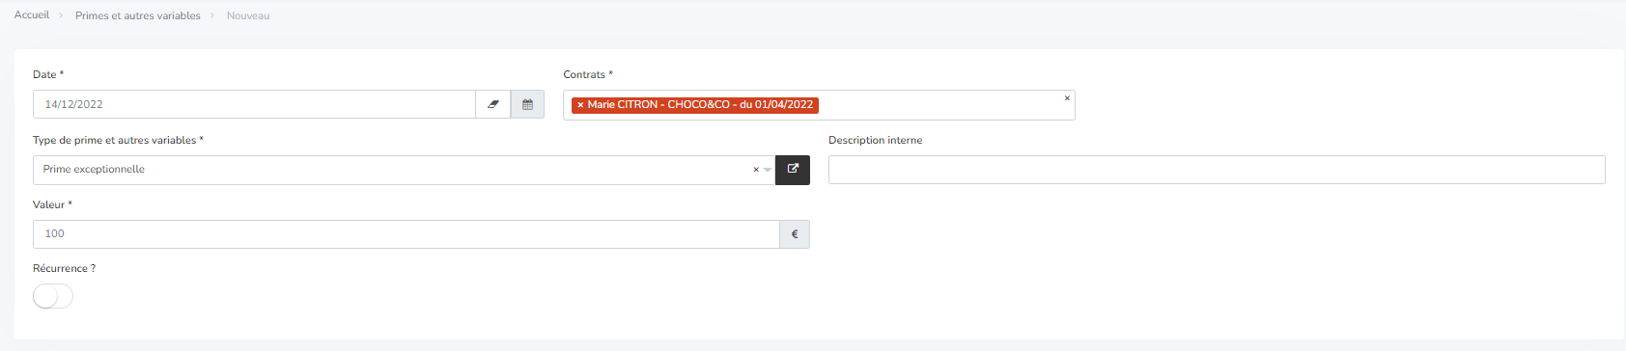This screenshot has width=1626, height=351.
Task: Open the calendar date picker icon
Action: click(527, 104)
